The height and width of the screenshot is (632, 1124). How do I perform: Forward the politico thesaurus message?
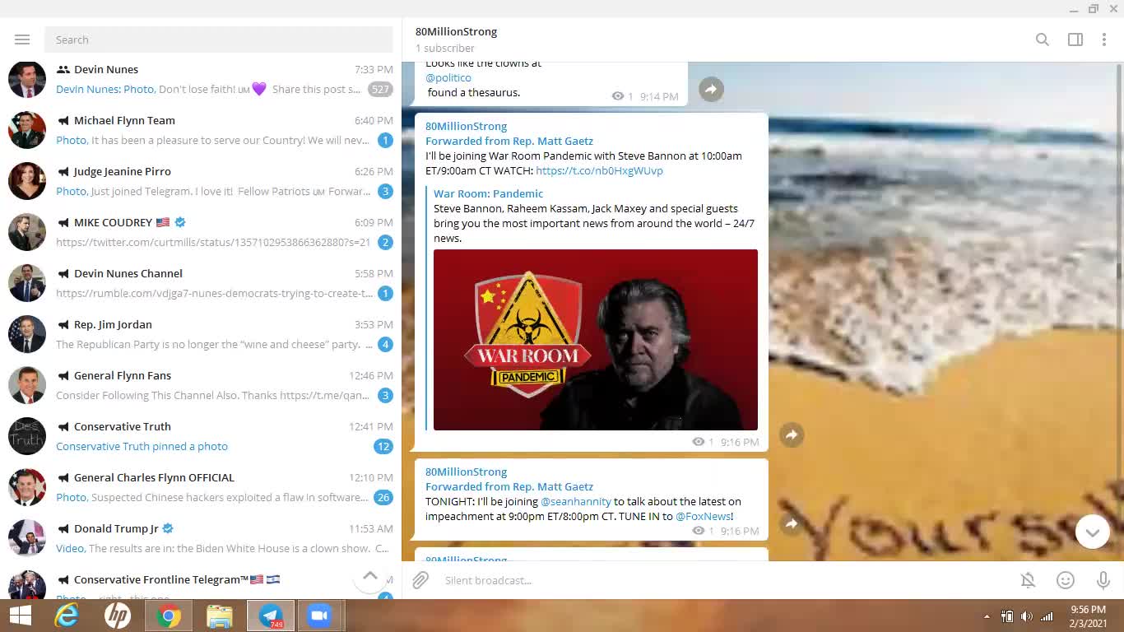[712, 89]
